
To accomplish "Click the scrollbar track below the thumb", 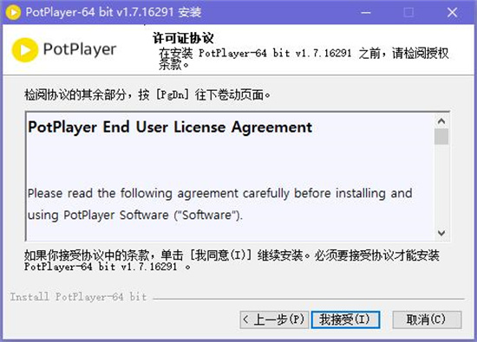I will tap(441, 185).
